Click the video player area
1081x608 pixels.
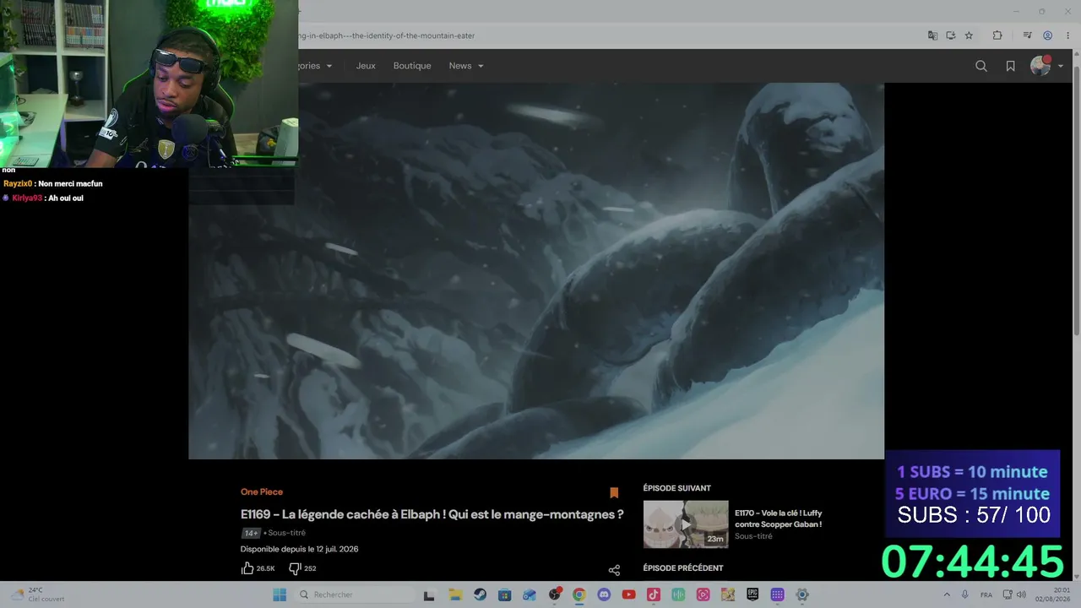(536, 271)
